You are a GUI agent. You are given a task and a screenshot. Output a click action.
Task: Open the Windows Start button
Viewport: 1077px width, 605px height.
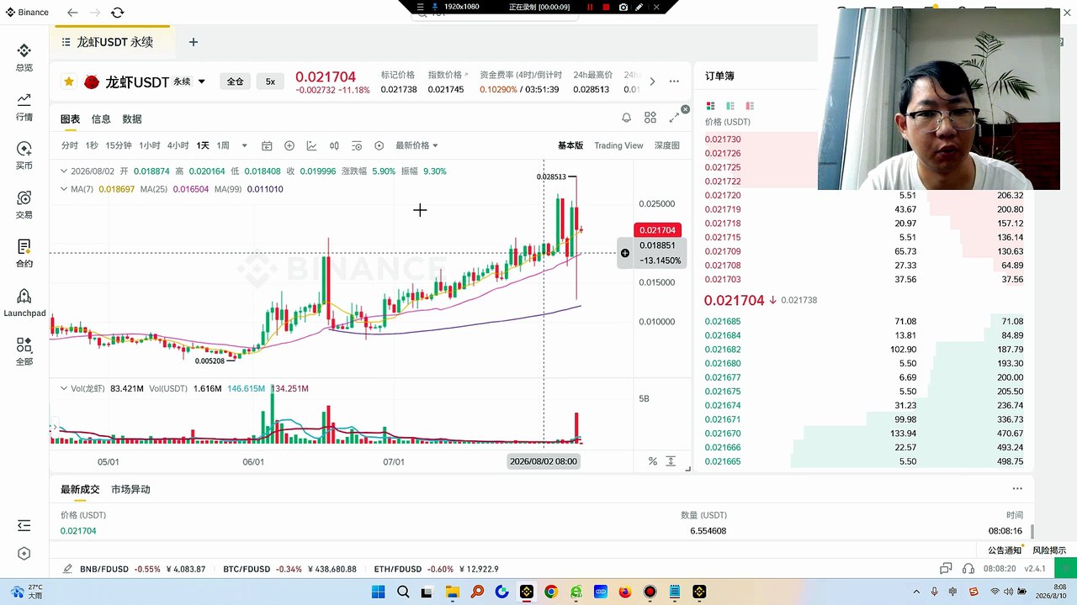pos(378,592)
